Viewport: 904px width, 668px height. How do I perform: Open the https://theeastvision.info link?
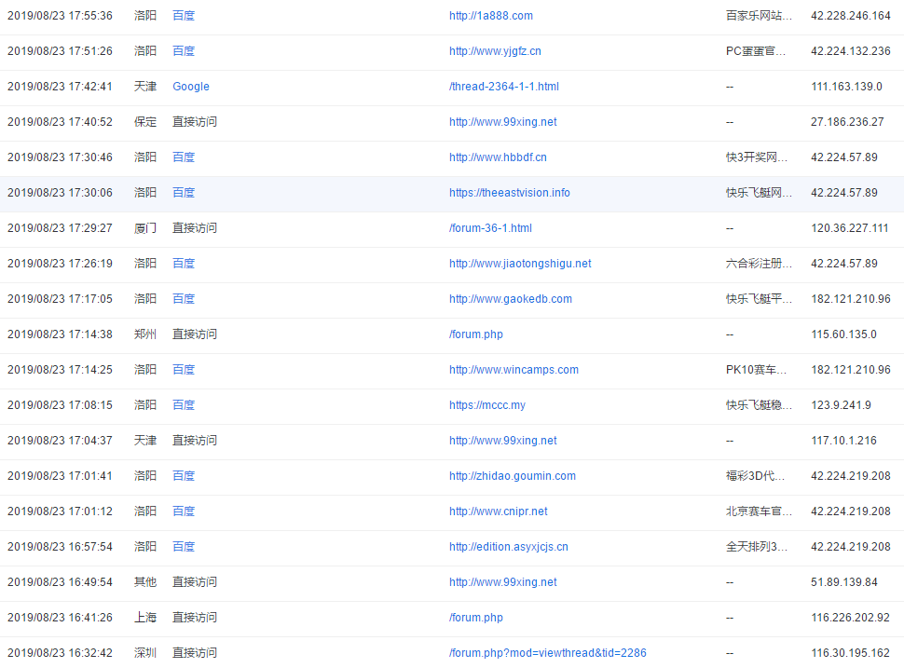(x=509, y=193)
